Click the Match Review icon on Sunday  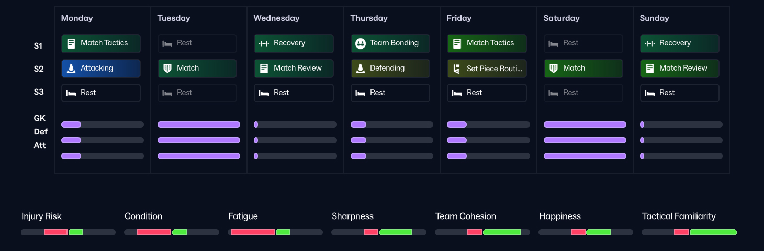pyautogui.click(x=649, y=69)
